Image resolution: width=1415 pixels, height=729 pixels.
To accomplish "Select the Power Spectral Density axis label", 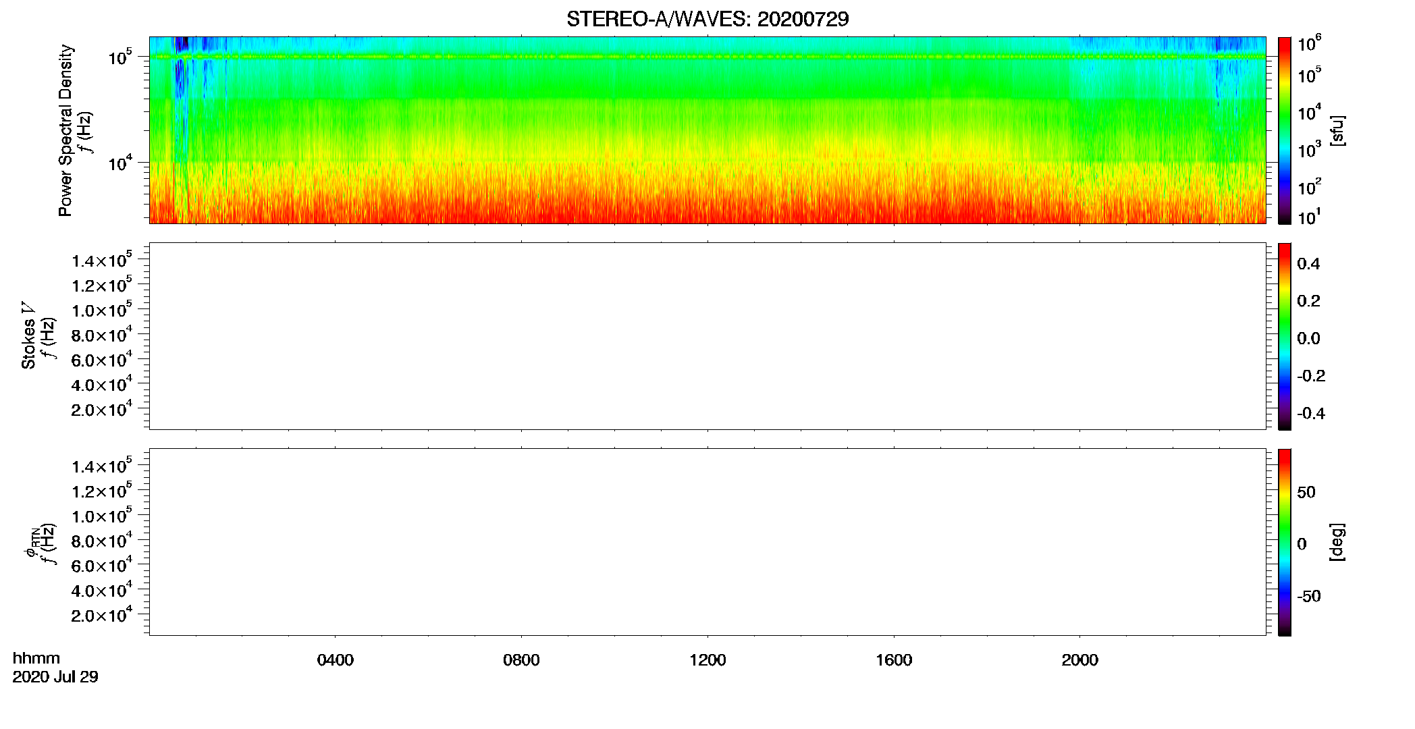I will tap(65, 130).
